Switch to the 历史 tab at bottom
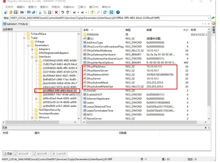220x163 pixels. (x=8, y=154)
